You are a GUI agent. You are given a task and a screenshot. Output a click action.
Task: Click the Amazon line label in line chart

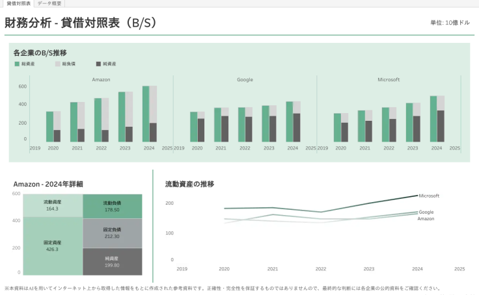click(x=426, y=219)
